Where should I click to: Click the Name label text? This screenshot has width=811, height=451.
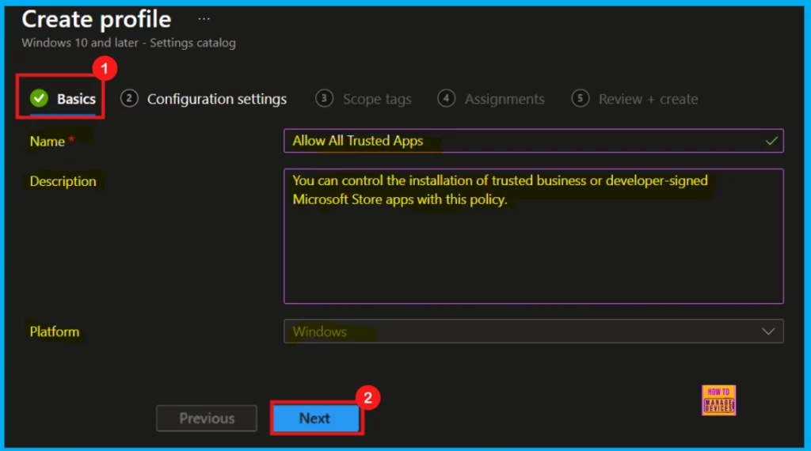(47, 141)
